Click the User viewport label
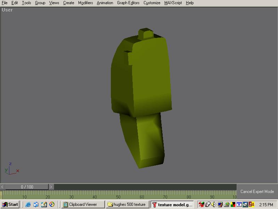 (x=7, y=10)
